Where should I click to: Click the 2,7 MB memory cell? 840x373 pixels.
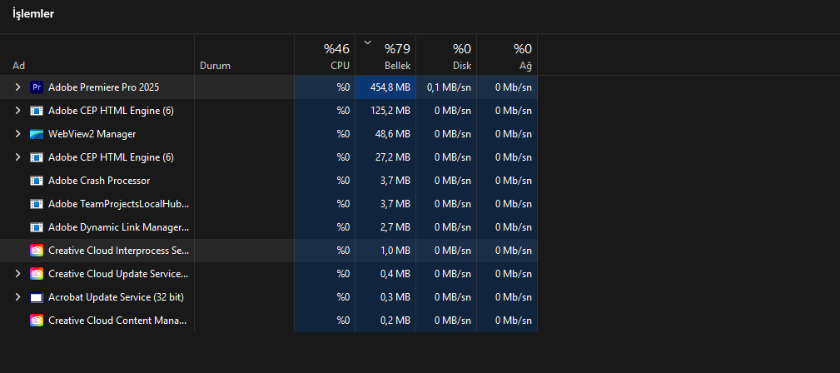pyautogui.click(x=385, y=227)
